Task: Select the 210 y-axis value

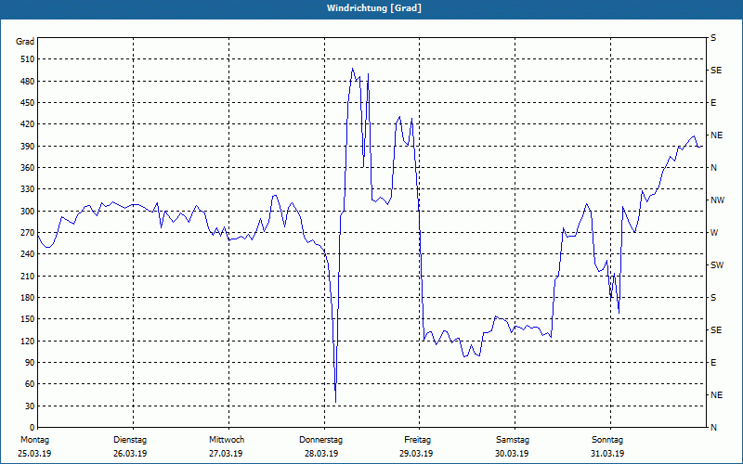Action: (x=28, y=276)
